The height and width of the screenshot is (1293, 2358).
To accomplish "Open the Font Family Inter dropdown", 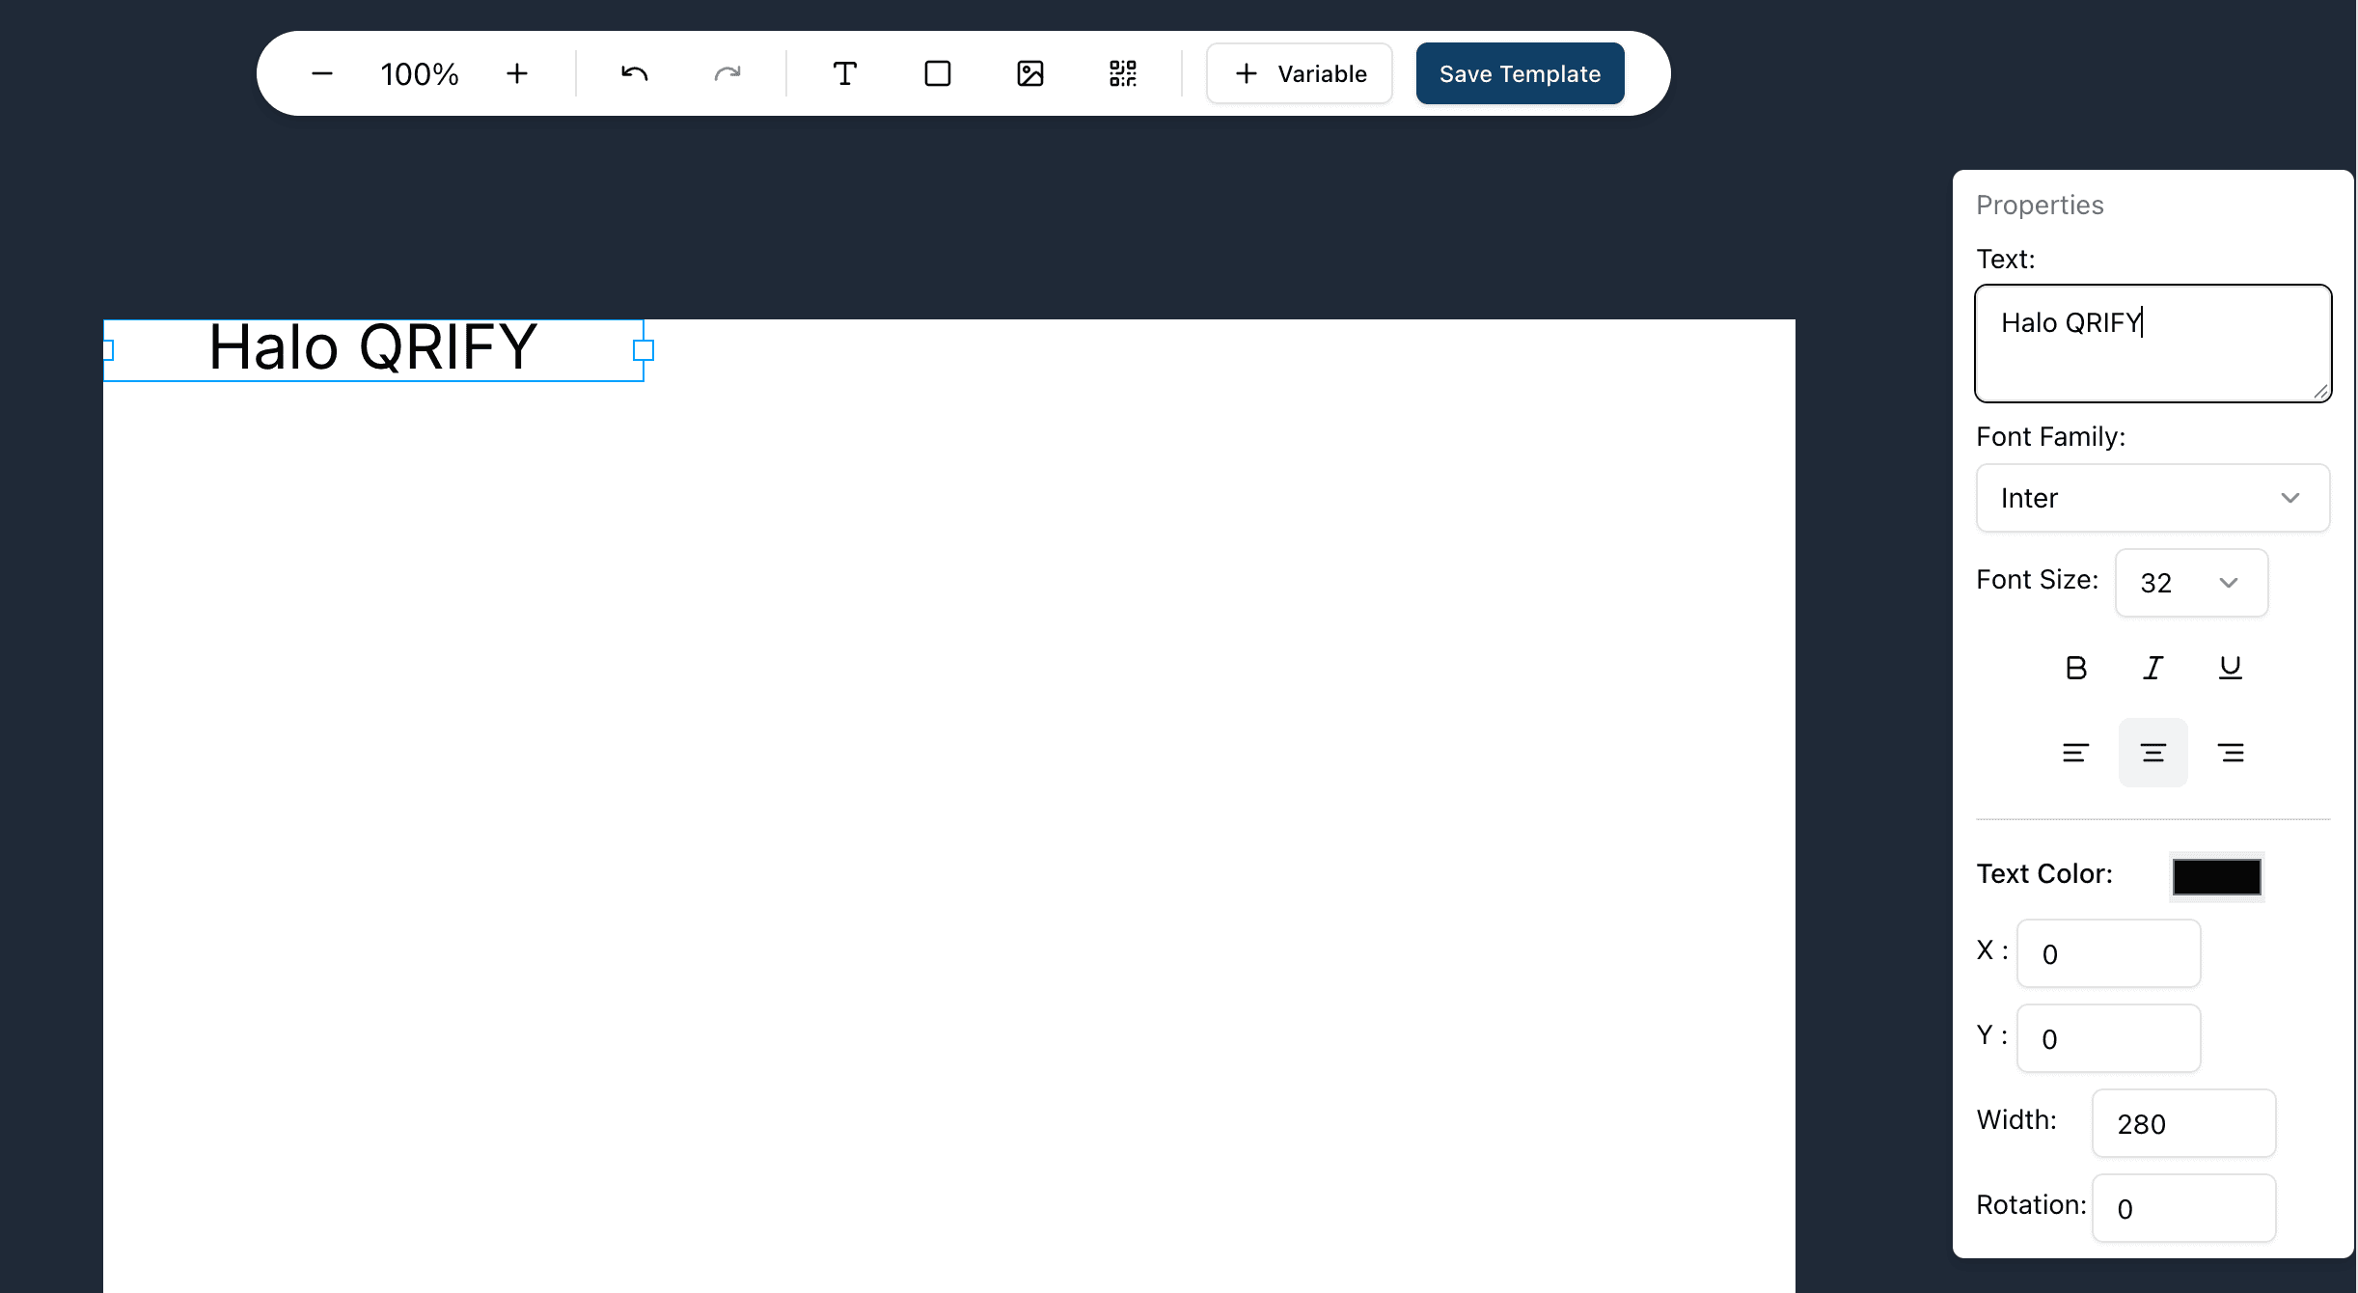I will (2152, 498).
